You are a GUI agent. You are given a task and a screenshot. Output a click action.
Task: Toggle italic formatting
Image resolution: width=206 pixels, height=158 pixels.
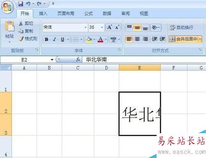pos(54,39)
